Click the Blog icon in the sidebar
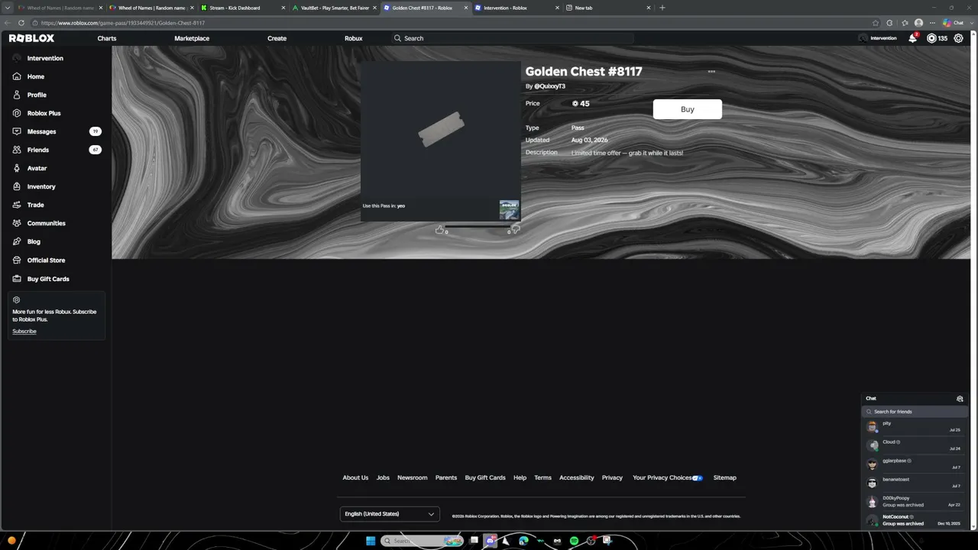Screen dimensions: 978x550 click(17, 241)
